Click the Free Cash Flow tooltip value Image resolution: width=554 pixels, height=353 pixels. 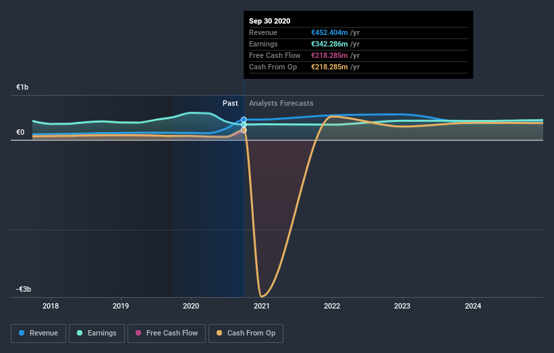click(x=329, y=55)
